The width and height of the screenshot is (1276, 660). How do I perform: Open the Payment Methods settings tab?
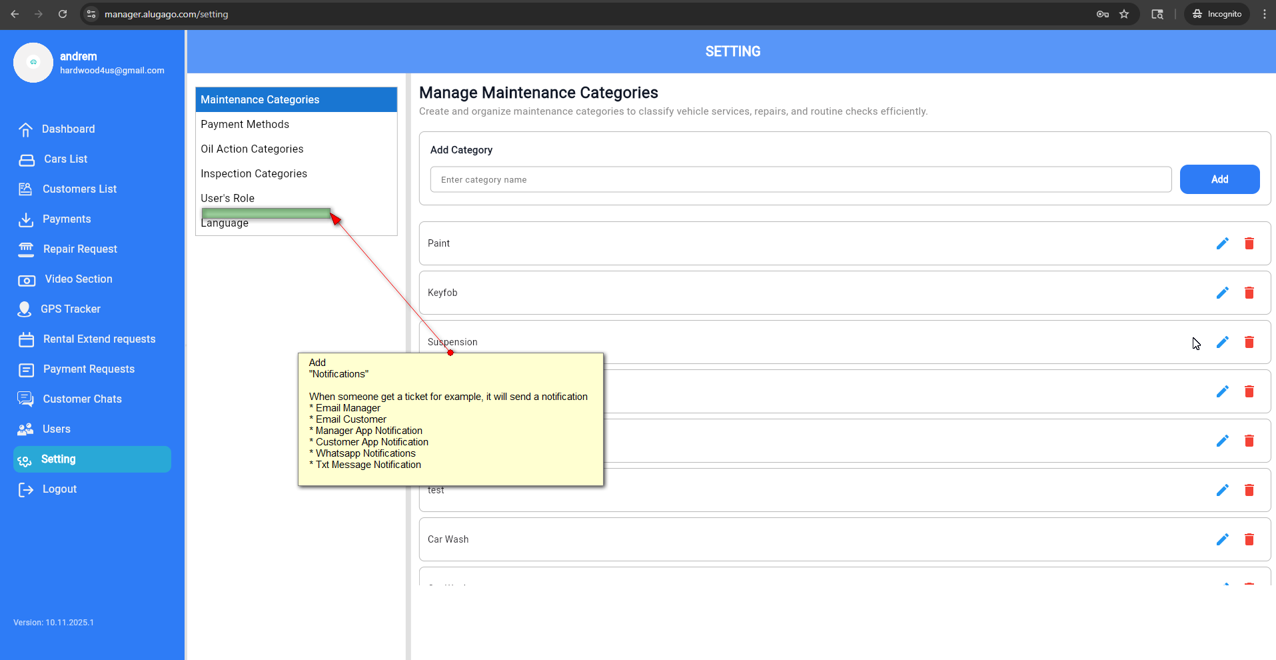[x=245, y=125]
